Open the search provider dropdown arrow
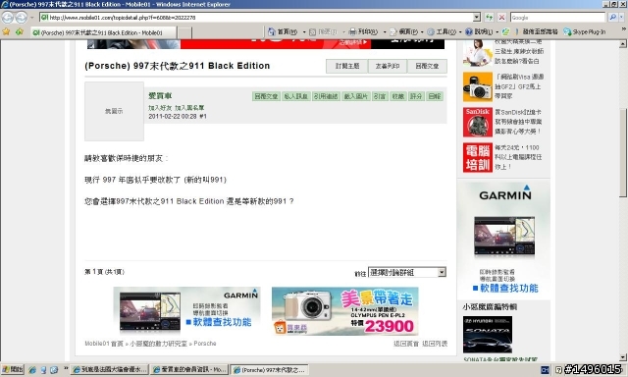The width and height of the screenshot is (628, 377). tap(622, 18)
